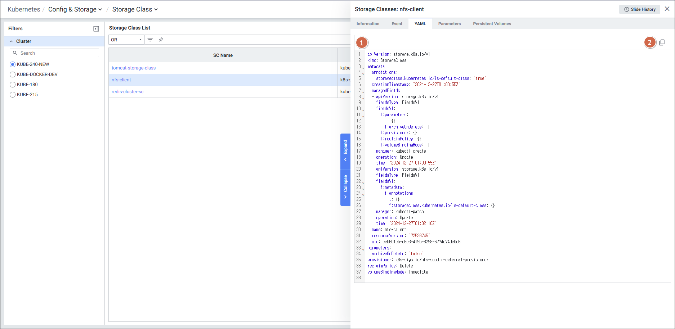
Task: Pick the KUBE-215 cluster radio button
Action: [13, 95]
